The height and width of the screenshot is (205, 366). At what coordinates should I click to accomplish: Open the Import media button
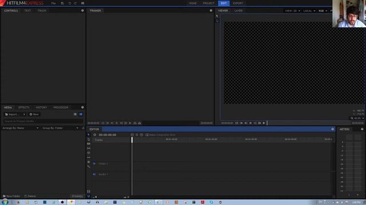tap(13, 114)
